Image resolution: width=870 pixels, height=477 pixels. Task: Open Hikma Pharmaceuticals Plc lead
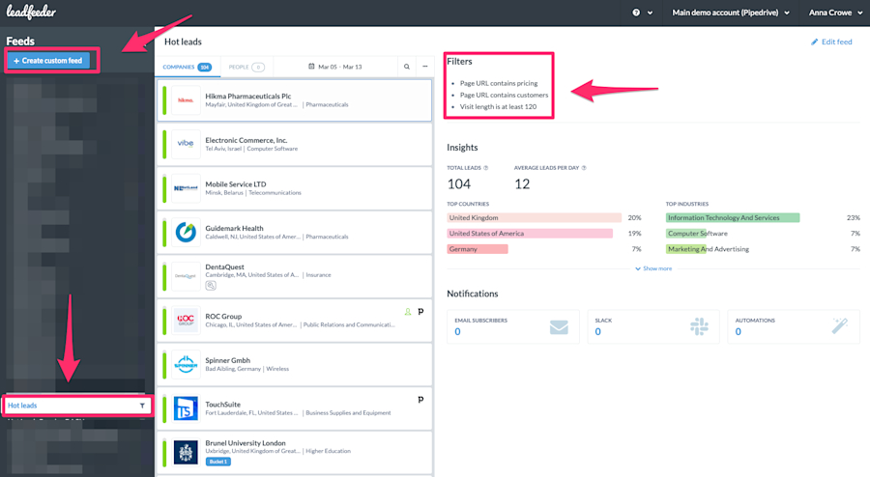[x=294, y=100]
